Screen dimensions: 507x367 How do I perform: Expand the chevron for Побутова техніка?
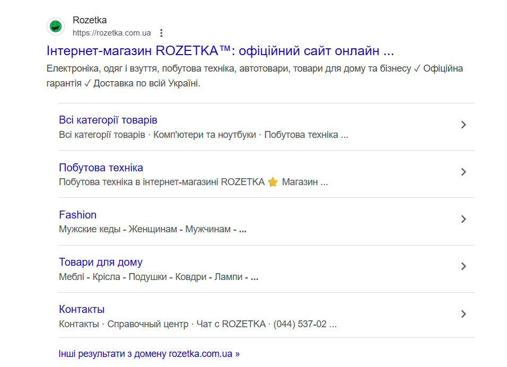[464, 172]
